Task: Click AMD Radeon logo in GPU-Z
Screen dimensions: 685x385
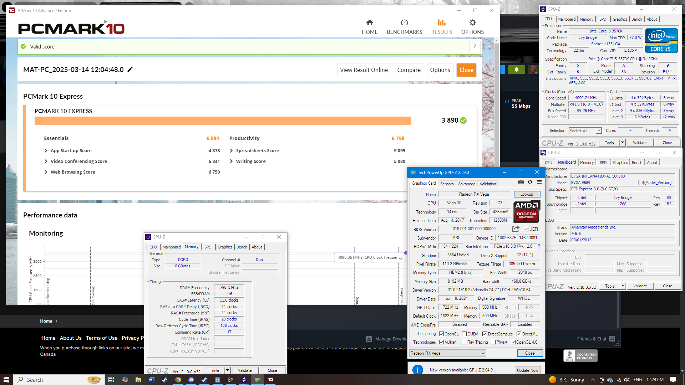Action: click(x=527, y=212)
